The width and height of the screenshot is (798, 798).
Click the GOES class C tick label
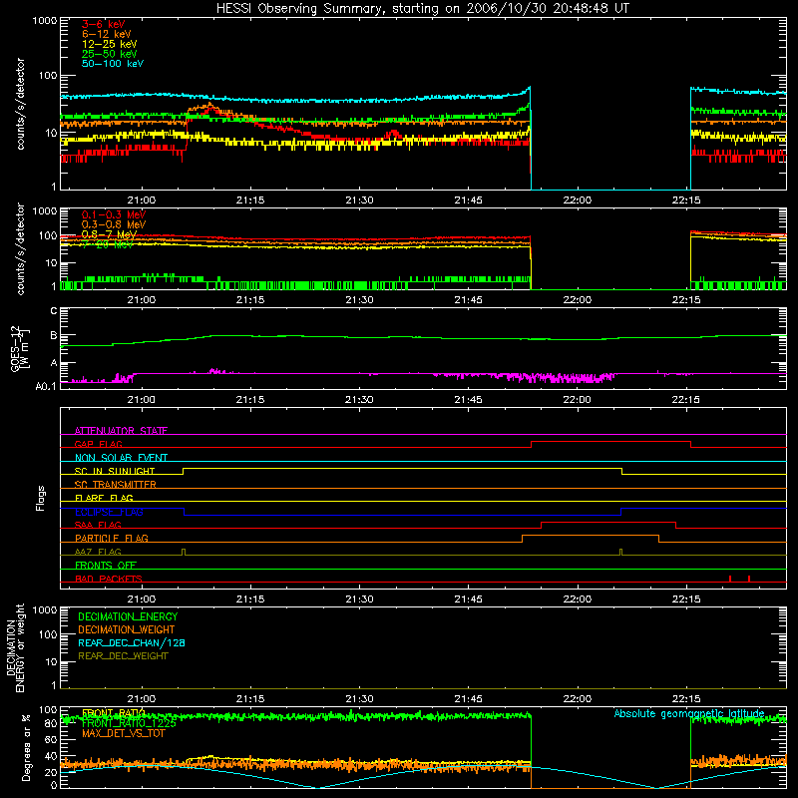(54, 311)
